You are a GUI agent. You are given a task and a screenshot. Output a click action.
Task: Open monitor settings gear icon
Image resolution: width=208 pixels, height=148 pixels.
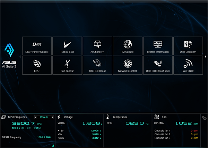pos(204,118)
